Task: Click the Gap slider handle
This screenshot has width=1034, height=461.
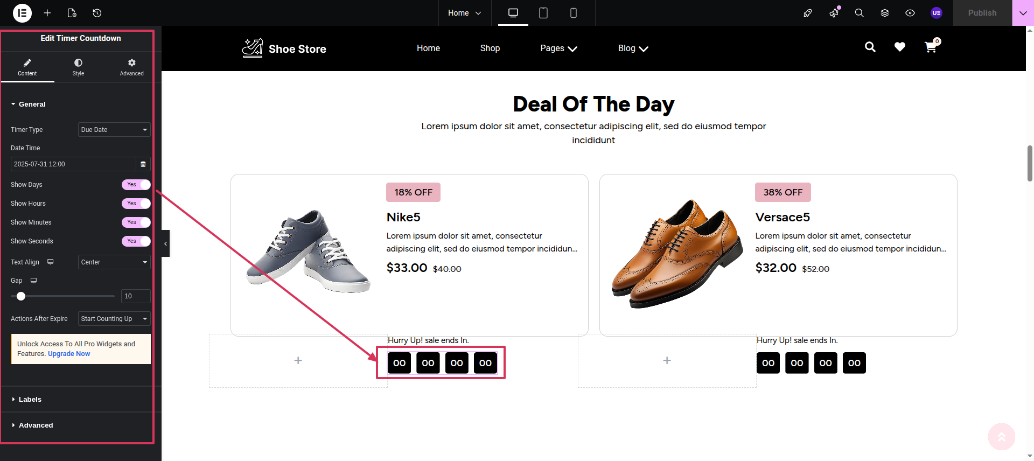Action: click(21, 296)
